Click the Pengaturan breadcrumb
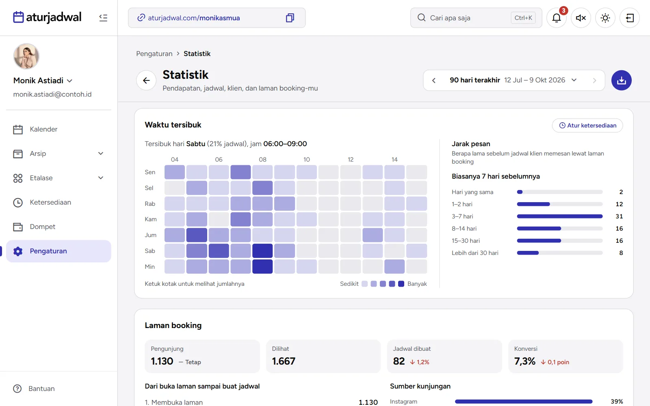This screenshot has height=406, width=650. [154, 54]
